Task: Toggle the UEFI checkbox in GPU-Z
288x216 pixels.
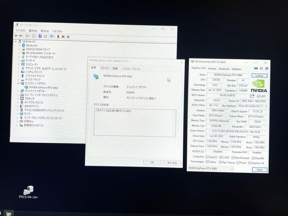Action: pos(258,96)
